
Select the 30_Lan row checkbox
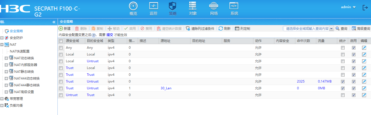tap(61, 88)
